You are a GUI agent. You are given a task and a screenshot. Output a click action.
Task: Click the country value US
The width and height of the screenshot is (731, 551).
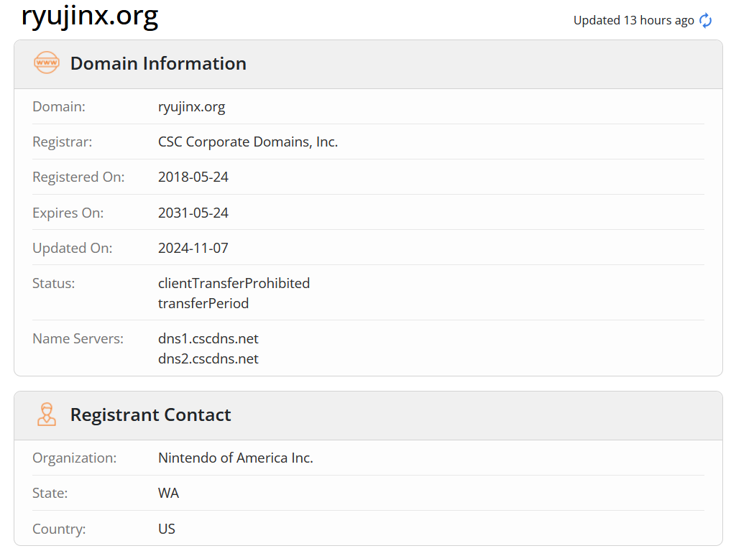tap(167, 529)
